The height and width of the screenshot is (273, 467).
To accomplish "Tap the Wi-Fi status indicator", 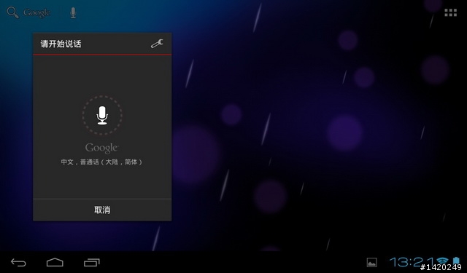I will (443, 261).
